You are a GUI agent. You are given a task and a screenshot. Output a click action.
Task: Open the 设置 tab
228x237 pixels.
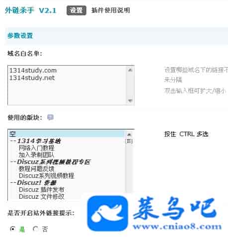point(76,10)
